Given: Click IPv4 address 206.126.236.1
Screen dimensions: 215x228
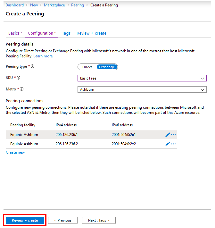Looking at the screenshot, I should (x=67, y=135).
